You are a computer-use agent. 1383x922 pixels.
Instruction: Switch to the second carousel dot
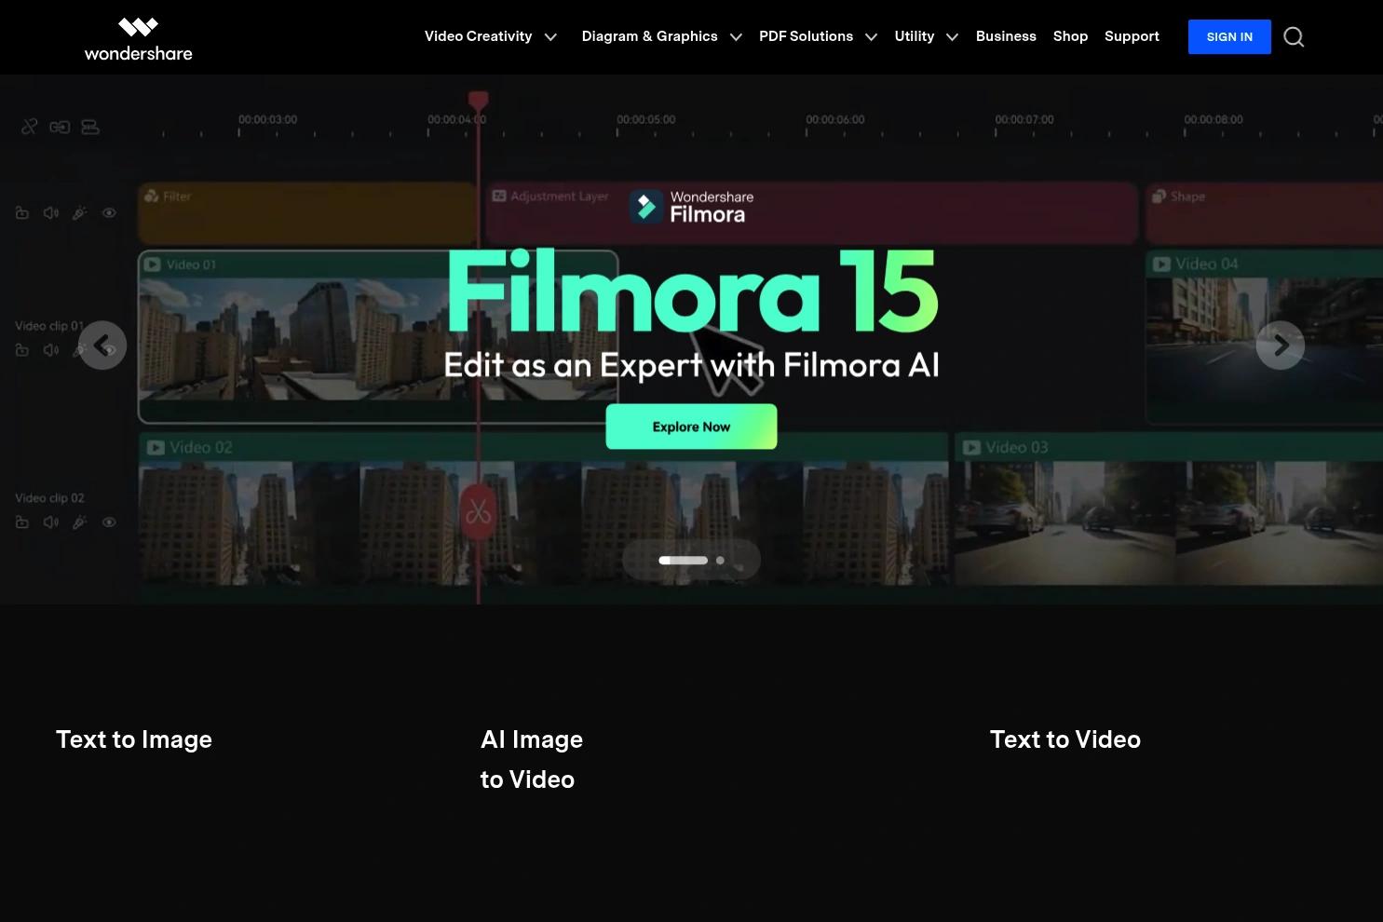720,561
